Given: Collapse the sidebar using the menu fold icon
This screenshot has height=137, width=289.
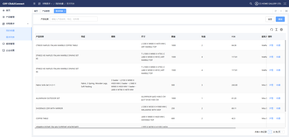Looking at the screenshot, I should tap(34, 4).
